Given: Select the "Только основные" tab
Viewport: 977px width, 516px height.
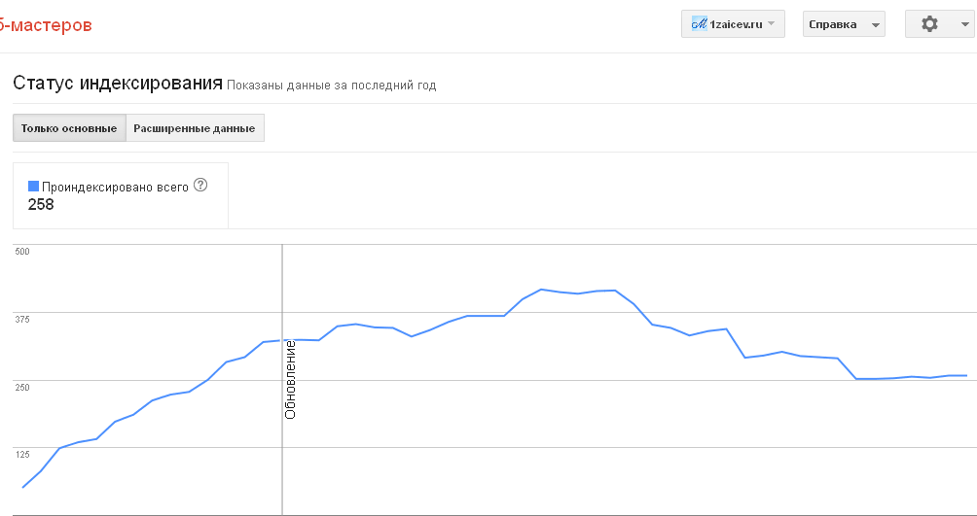Looking at the screenshot, I should pyautogui.click(x=69, y=128).
